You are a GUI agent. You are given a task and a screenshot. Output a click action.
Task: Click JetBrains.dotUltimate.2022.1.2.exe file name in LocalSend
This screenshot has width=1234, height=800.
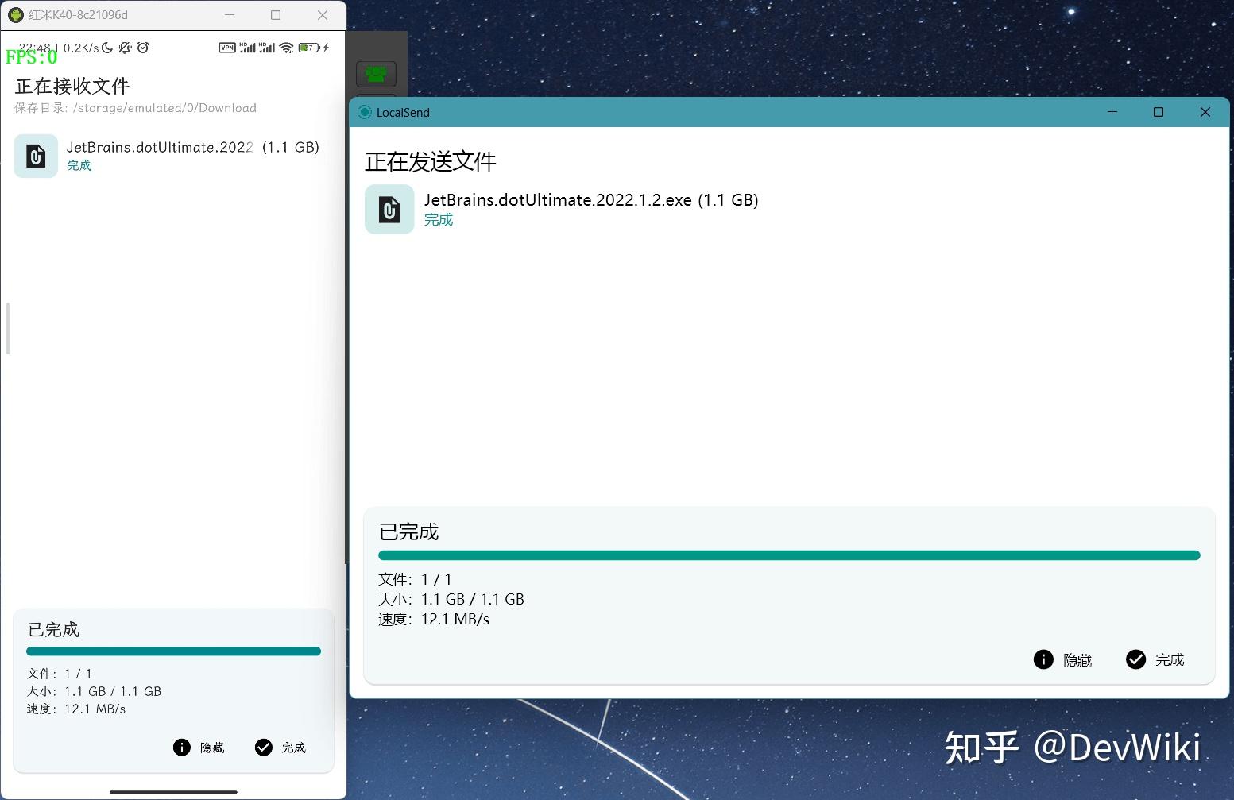[x=558, y=200]
